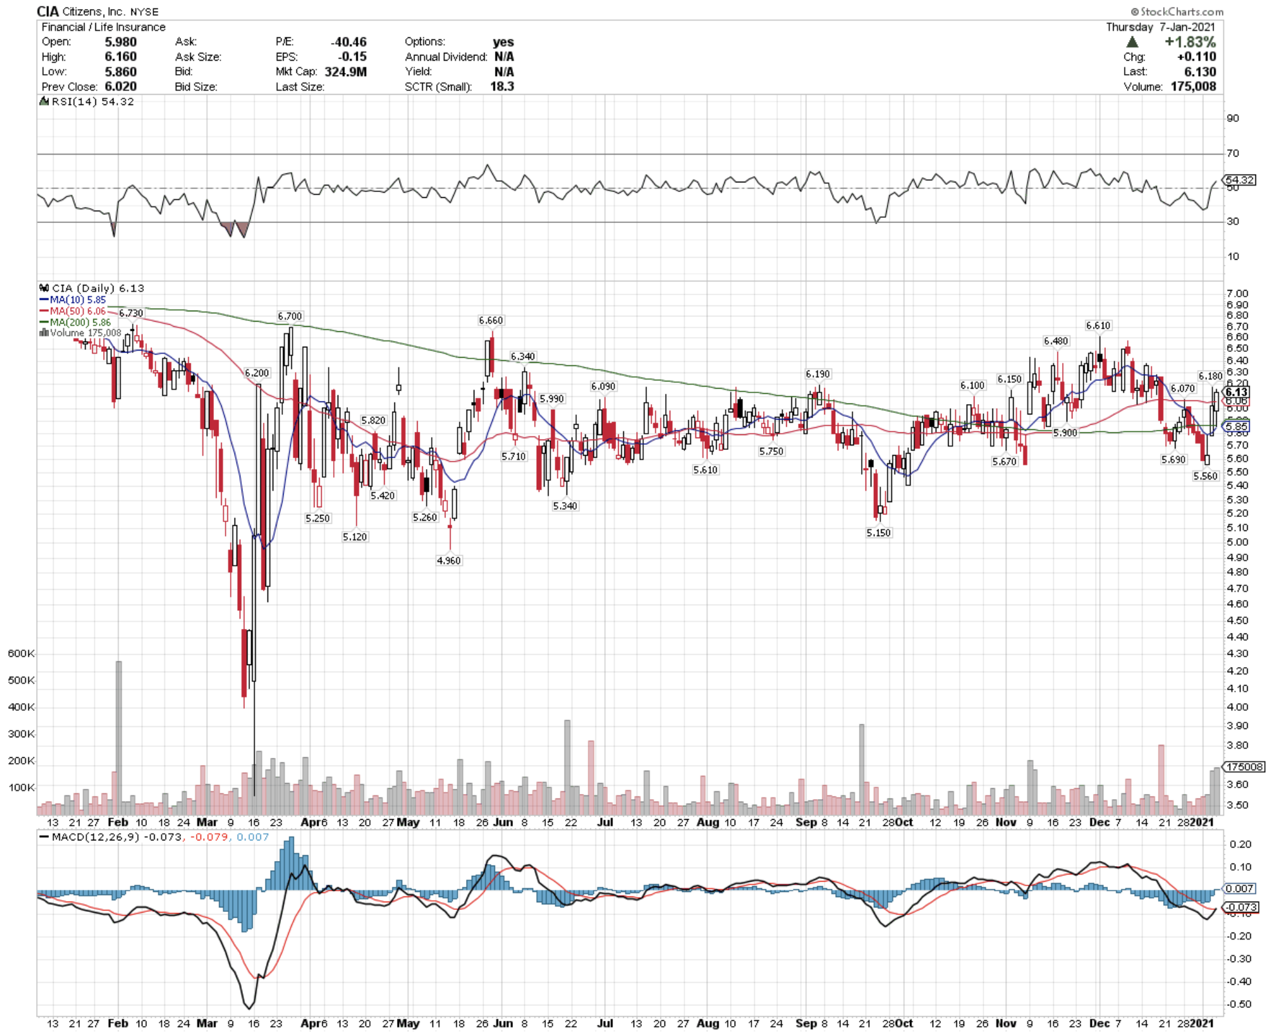Click the +1.83% percent change

1190,42
